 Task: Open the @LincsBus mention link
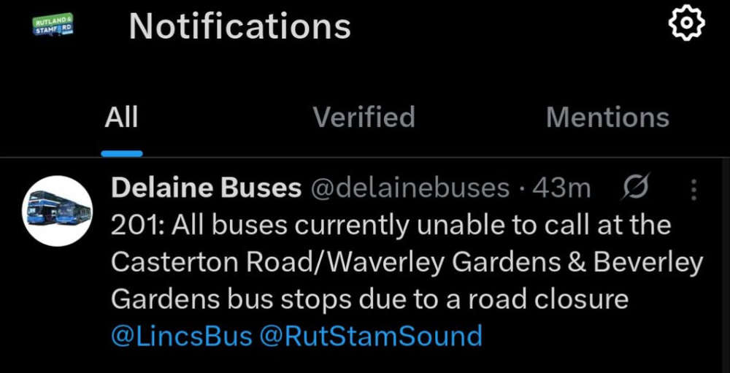point(182,336)
